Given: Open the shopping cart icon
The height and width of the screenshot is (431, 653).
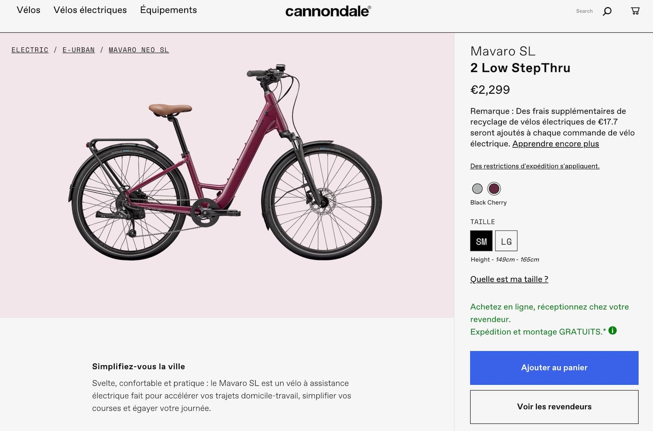Looking at the screenshot, I should [x=635, y=11].
